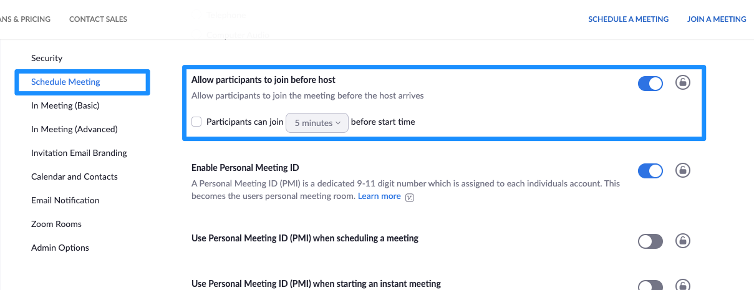Jump to In Meeting (Advanced) section
The width and height of the screenshot is (754, 290).
coord(74,129)
